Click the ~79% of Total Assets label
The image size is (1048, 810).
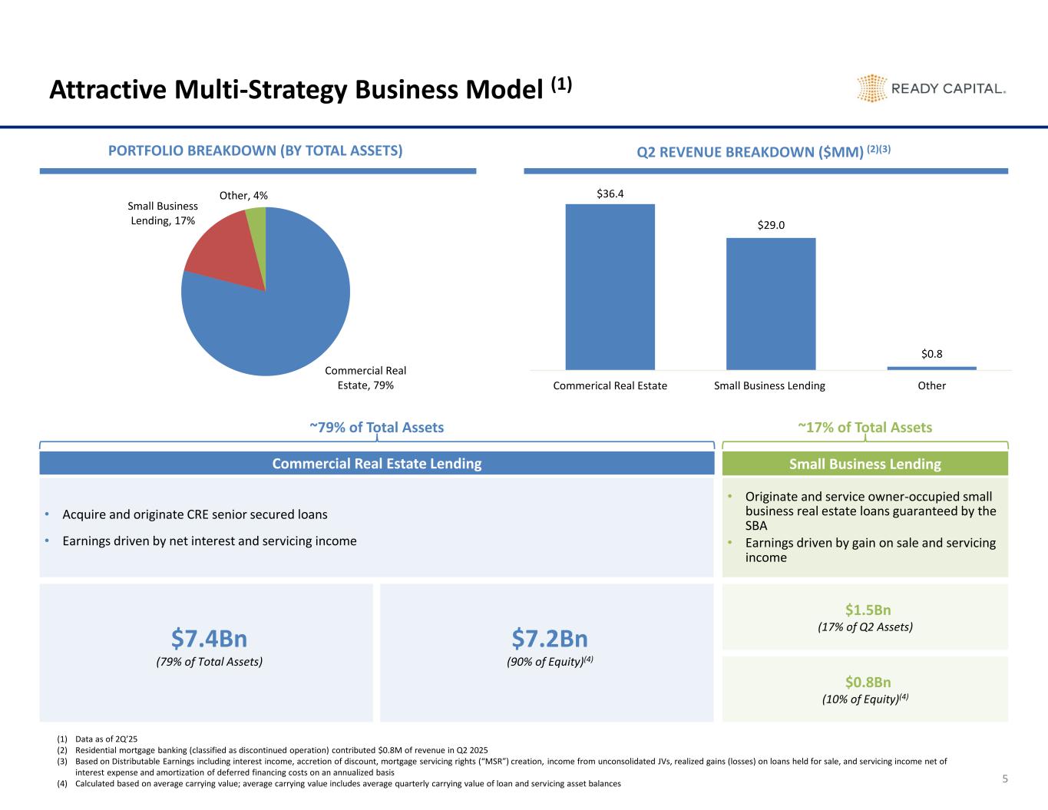[376, 428]
